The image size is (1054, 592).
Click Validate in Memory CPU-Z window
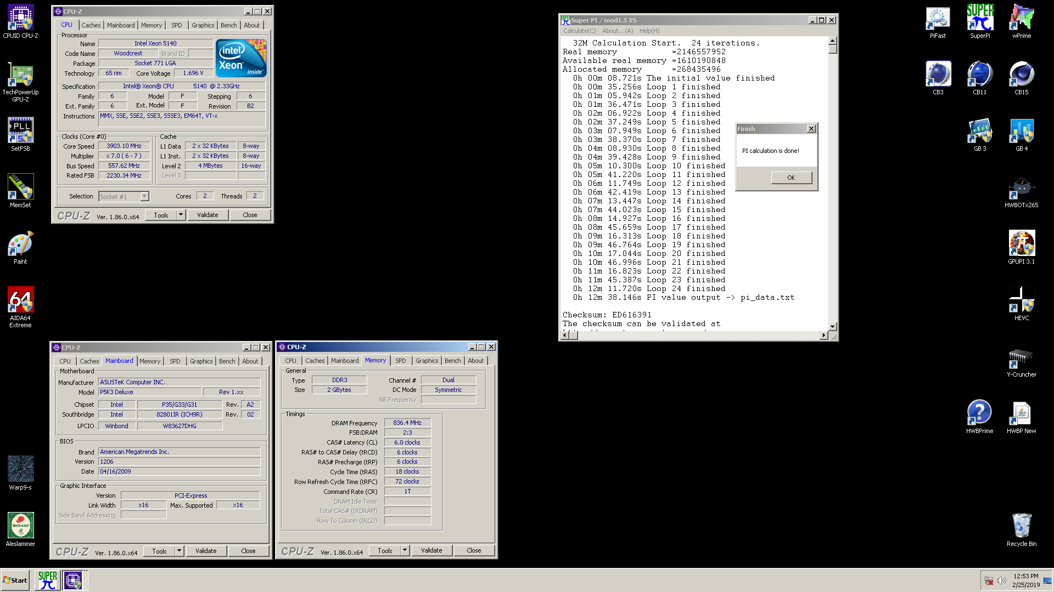tap(431, 550)
